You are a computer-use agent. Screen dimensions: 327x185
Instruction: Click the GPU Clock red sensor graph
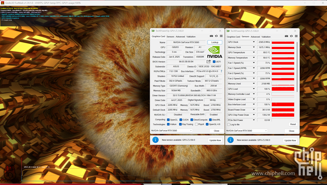283,42
